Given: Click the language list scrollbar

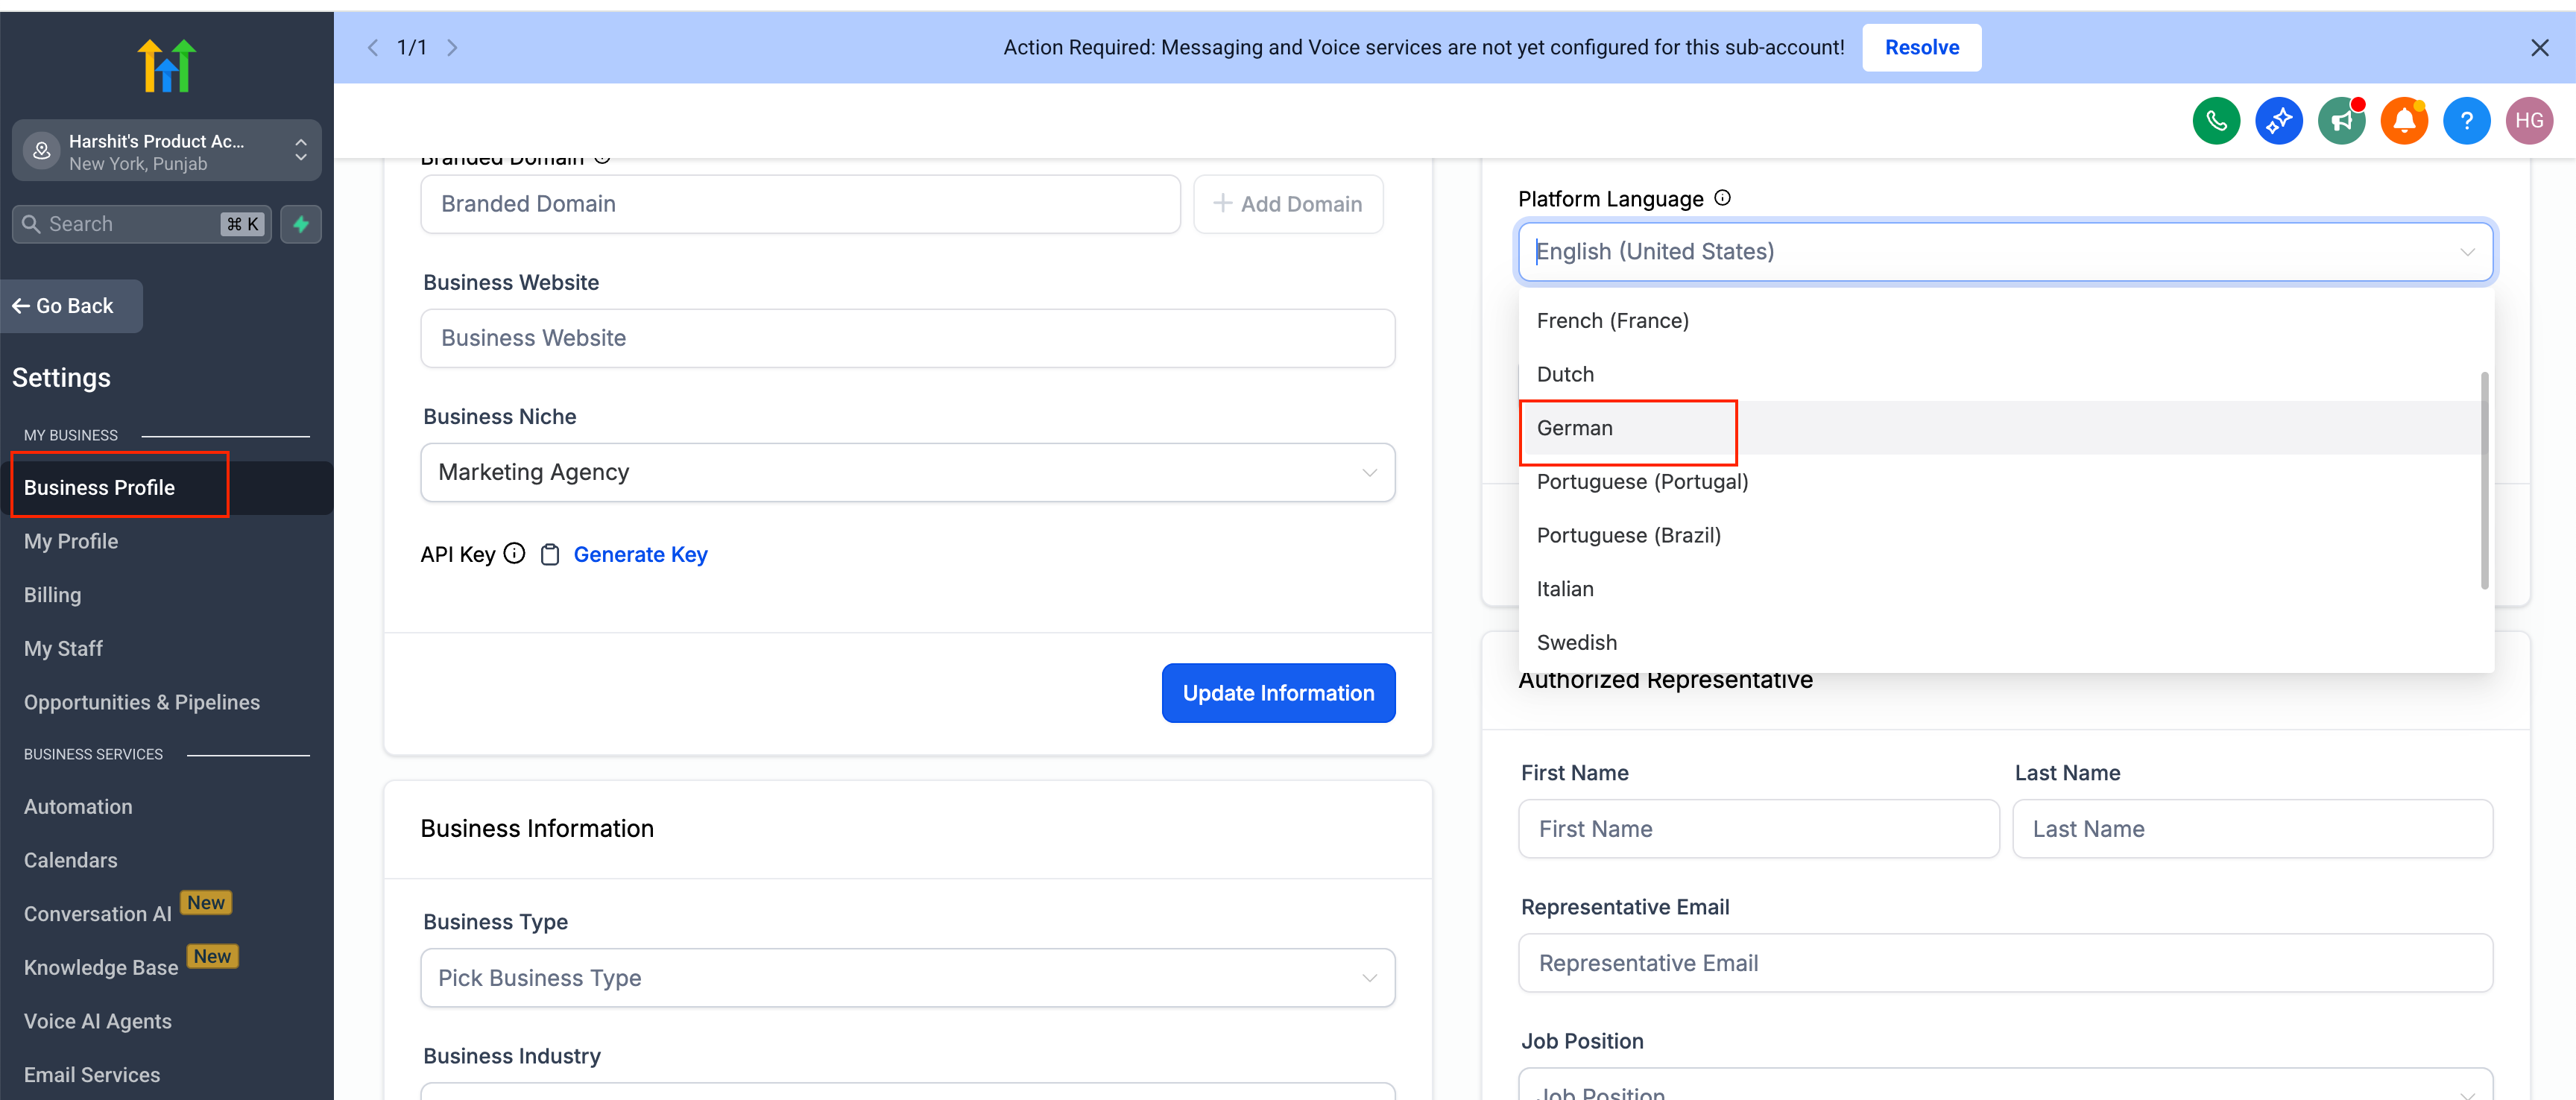Looking at the screenshot, I should (x=2484, y=480).
